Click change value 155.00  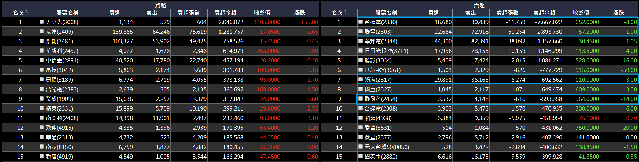click(x=310, y=22)
